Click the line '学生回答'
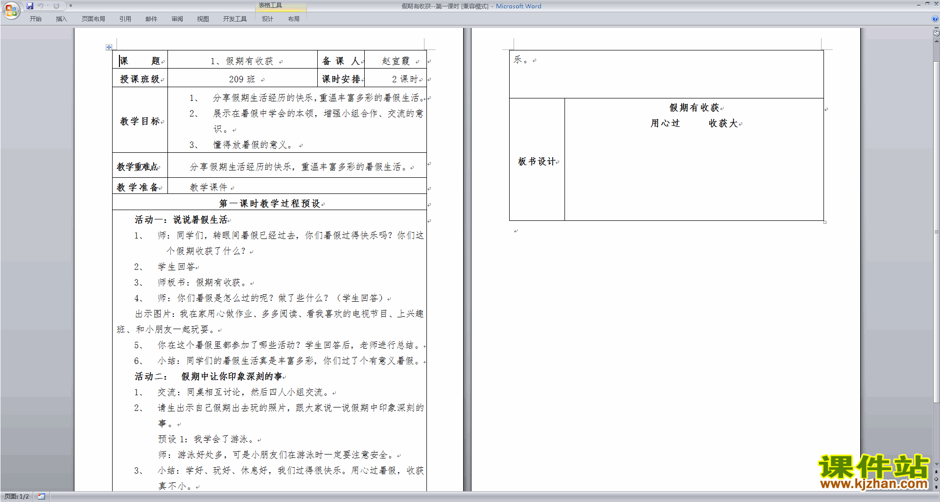The width and height of the screenshot is (940, 502). pos(176,266)
